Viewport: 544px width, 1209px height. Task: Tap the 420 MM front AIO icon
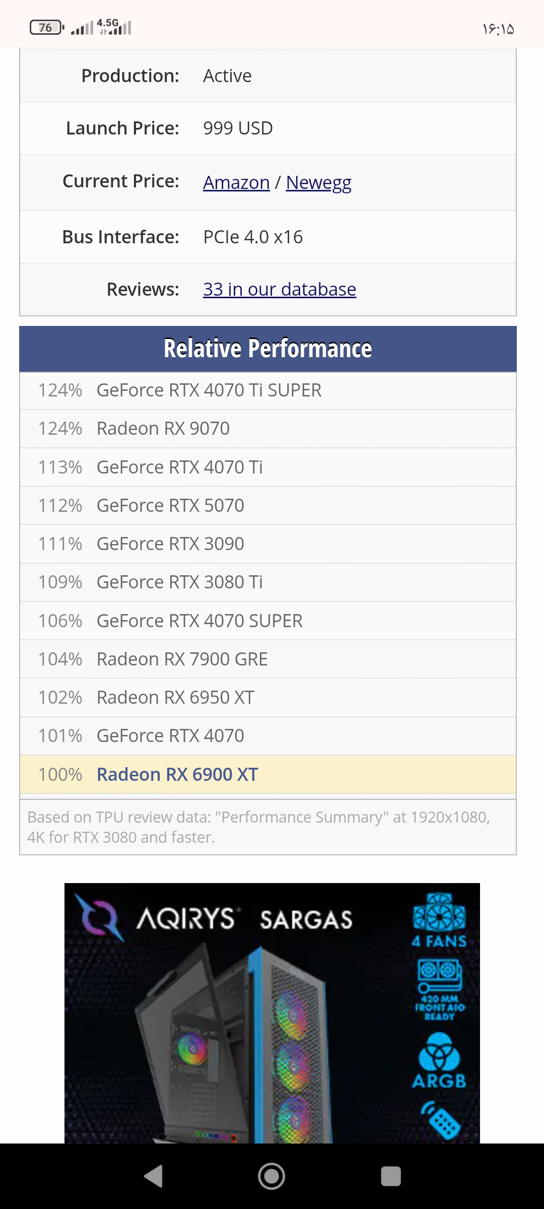tap(440, 989)
